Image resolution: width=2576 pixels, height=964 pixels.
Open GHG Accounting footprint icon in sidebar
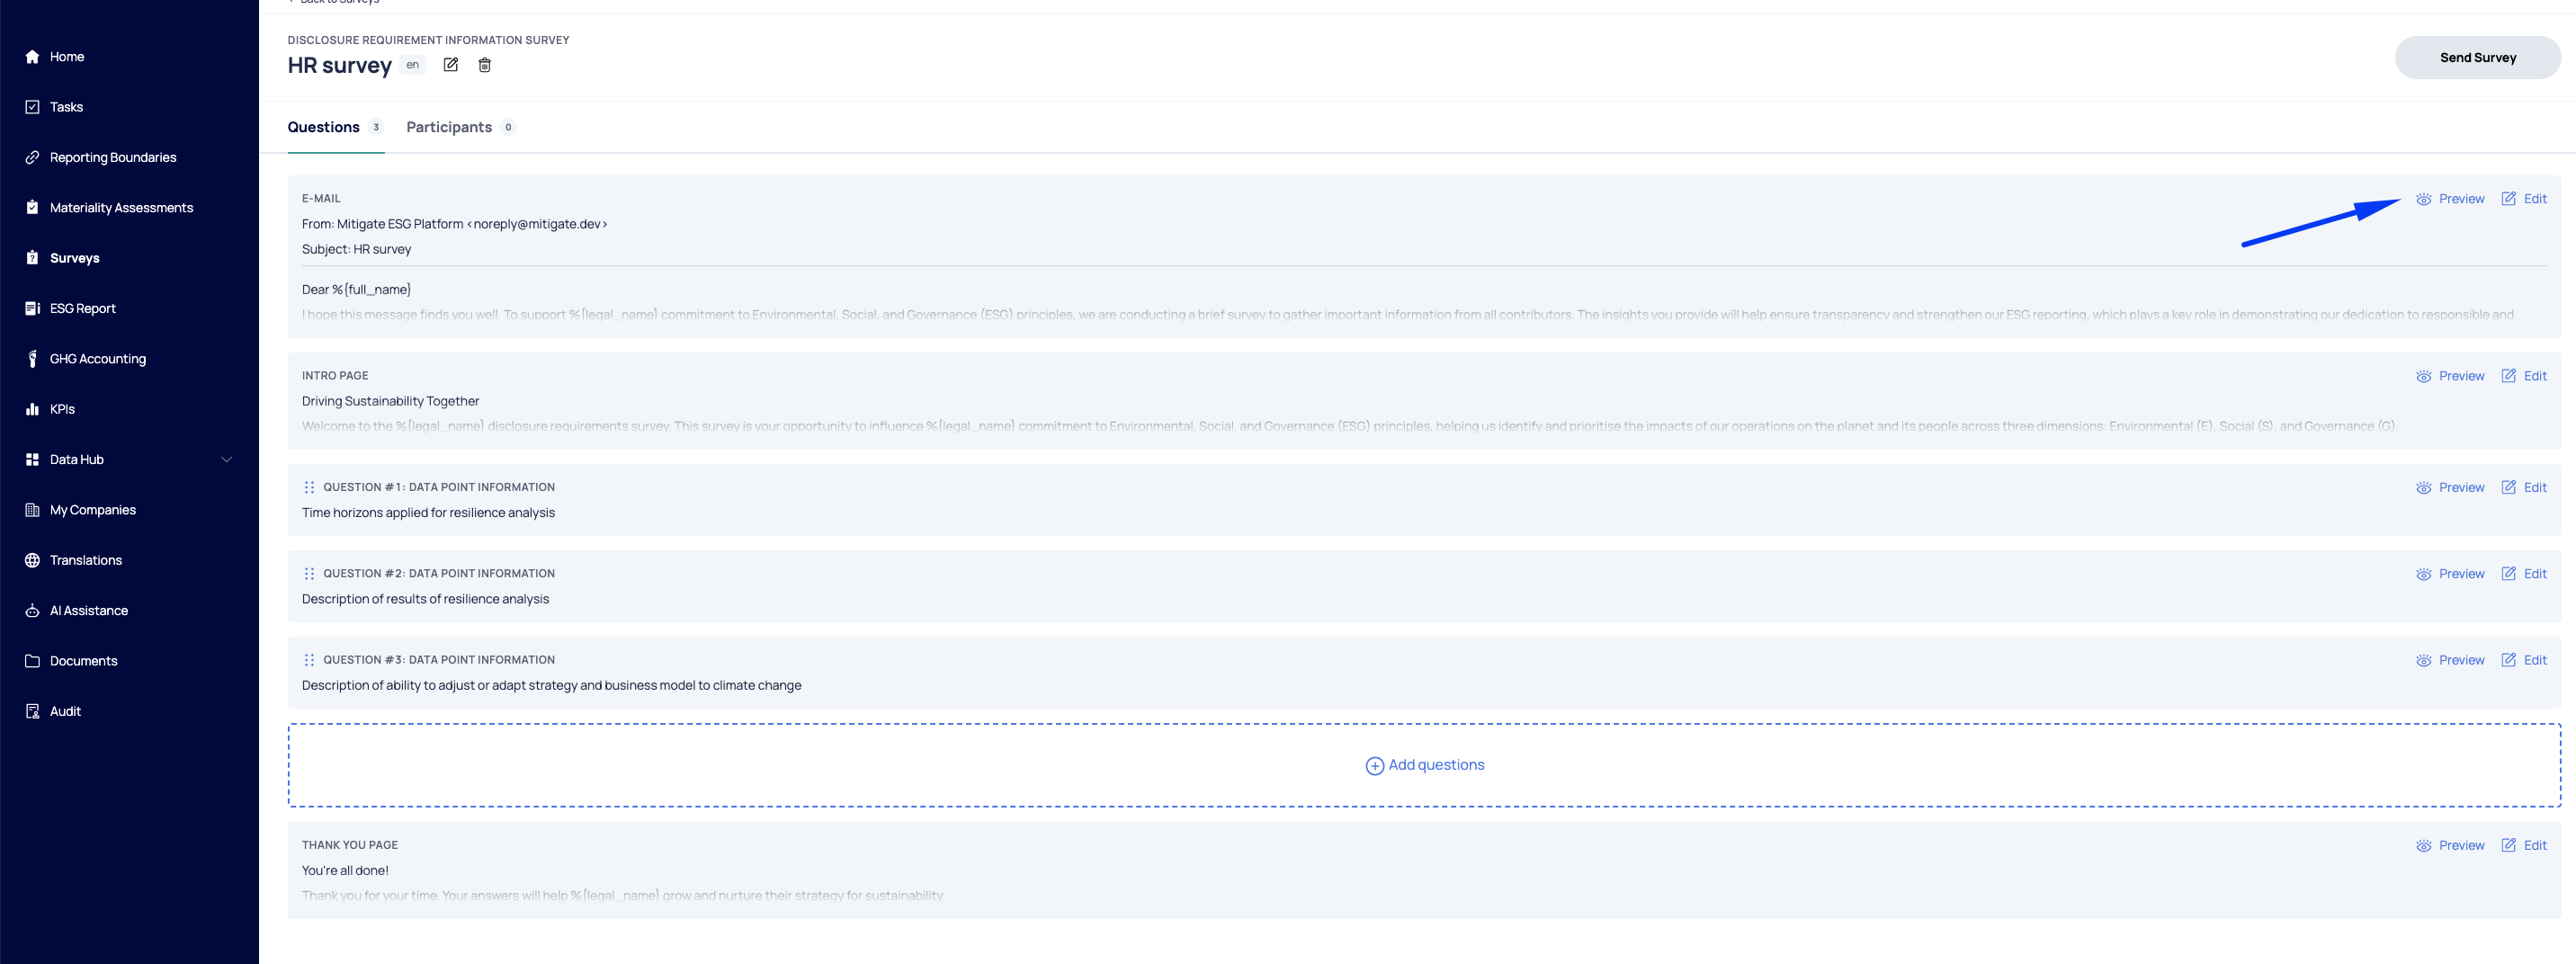click(x=32, y=359)
